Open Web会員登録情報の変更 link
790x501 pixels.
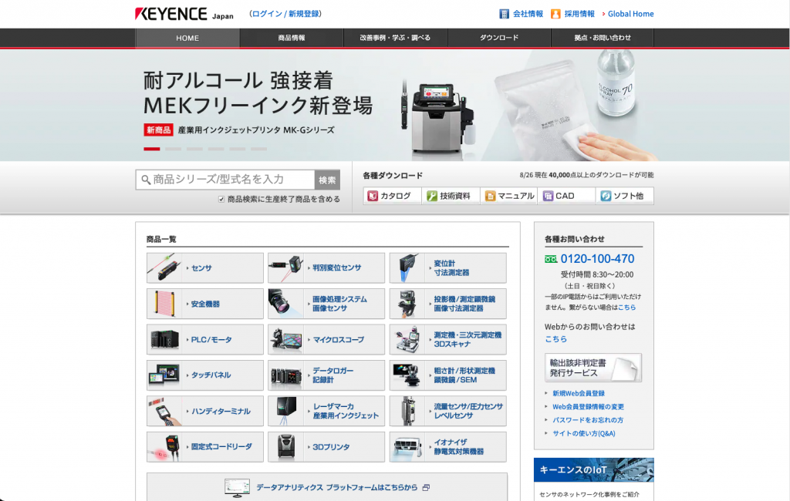click(x=588, y=407)
